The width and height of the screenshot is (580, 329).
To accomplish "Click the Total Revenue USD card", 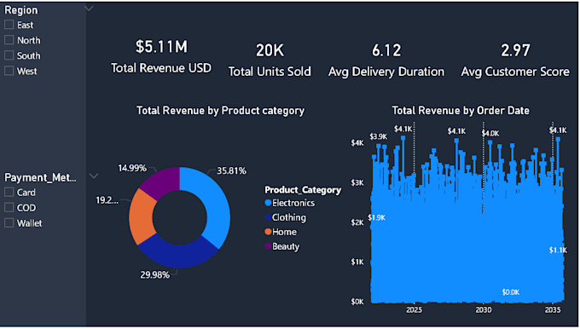I will click(x=161, y=56).
